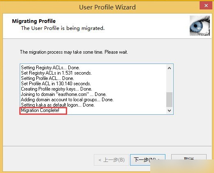Screen dimensions: 214x173
Task: Click the disabled 上一步(B) back button
Action: [x=112, y=160]
